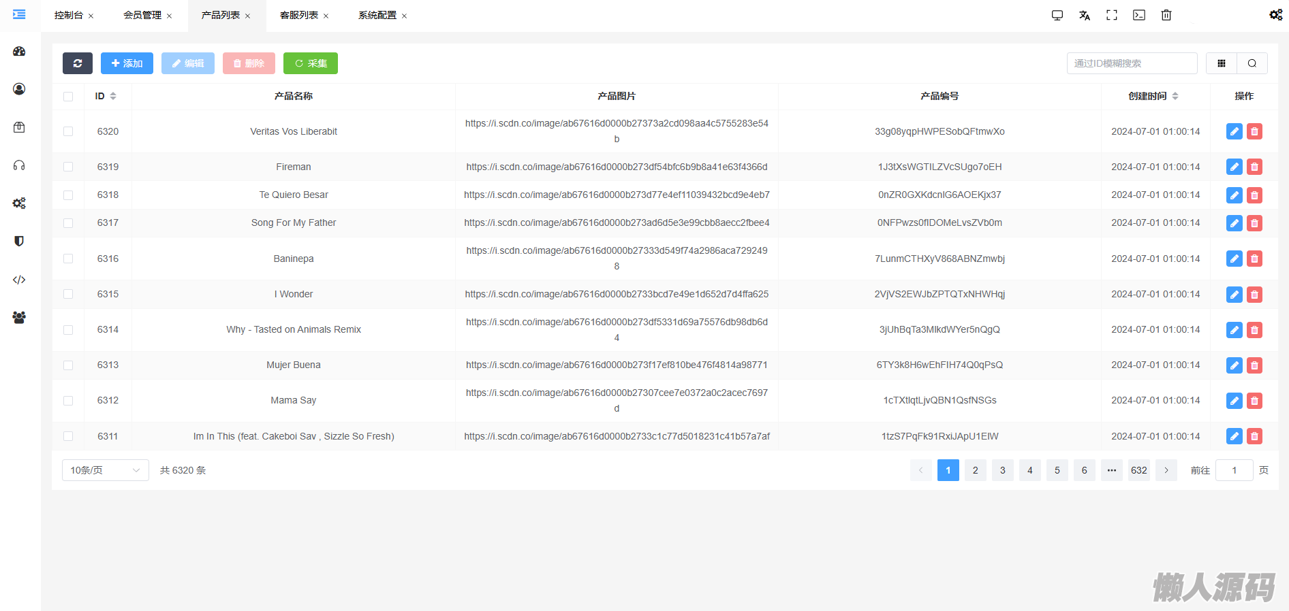Focus the ID fuzzy search input field
Viewport: 1289px width, 611px height.
click(x=1132, y=63)
